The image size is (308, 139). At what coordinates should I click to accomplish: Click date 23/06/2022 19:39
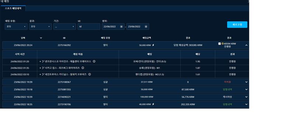(23, 82)
